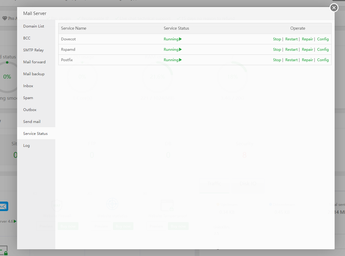Switch to the BCC tab
Image resolution: width=345 pixels, height=256 pixels.
(x=27, y=38)
